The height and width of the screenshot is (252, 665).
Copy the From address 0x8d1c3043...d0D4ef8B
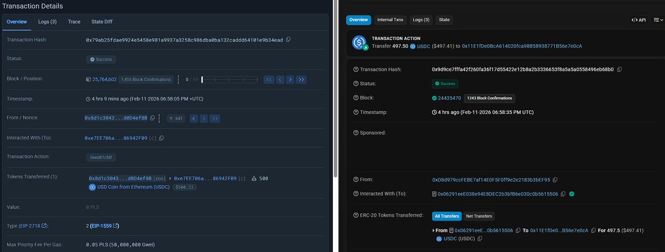pyautogui.click(x=153, y=118)
